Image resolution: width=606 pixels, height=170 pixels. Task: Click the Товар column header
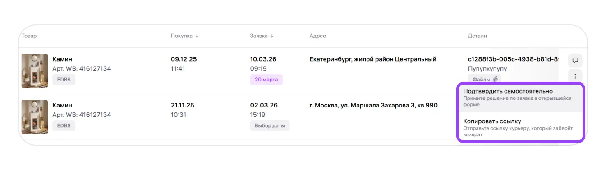pyautogui.click(x=29, y=36)
